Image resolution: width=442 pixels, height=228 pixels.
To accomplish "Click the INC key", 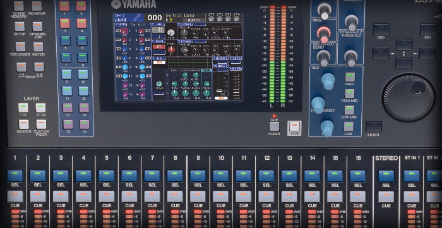I will click(428, 29).
